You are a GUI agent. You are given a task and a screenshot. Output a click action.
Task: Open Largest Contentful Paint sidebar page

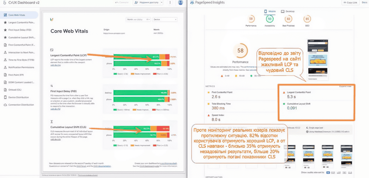click(x=19, y=22)
